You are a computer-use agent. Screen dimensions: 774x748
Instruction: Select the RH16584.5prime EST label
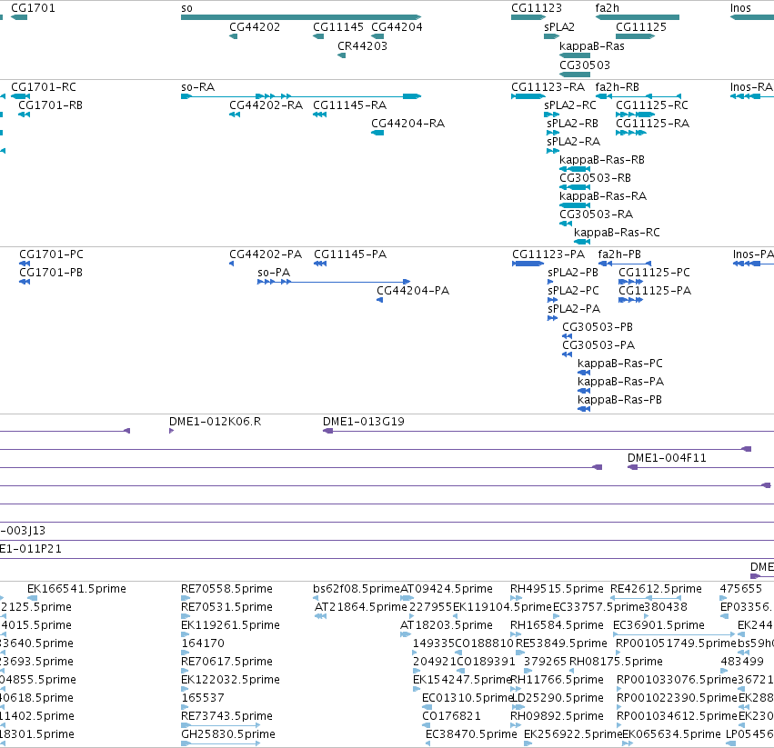point(557,625)
